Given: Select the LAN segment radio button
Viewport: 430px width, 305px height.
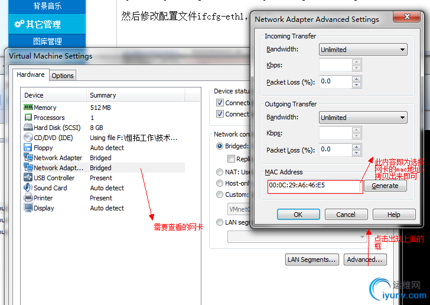Looking at the screenshot, I should pos(219,222).
